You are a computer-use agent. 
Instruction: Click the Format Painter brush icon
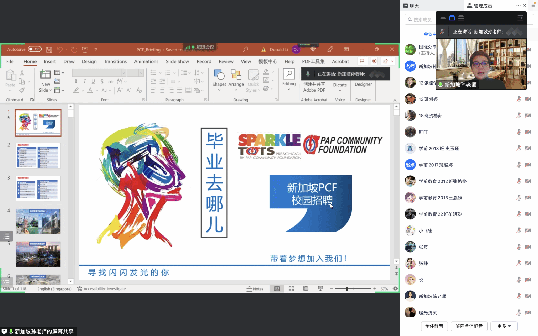pyautogui.click(x=22, y=90)
